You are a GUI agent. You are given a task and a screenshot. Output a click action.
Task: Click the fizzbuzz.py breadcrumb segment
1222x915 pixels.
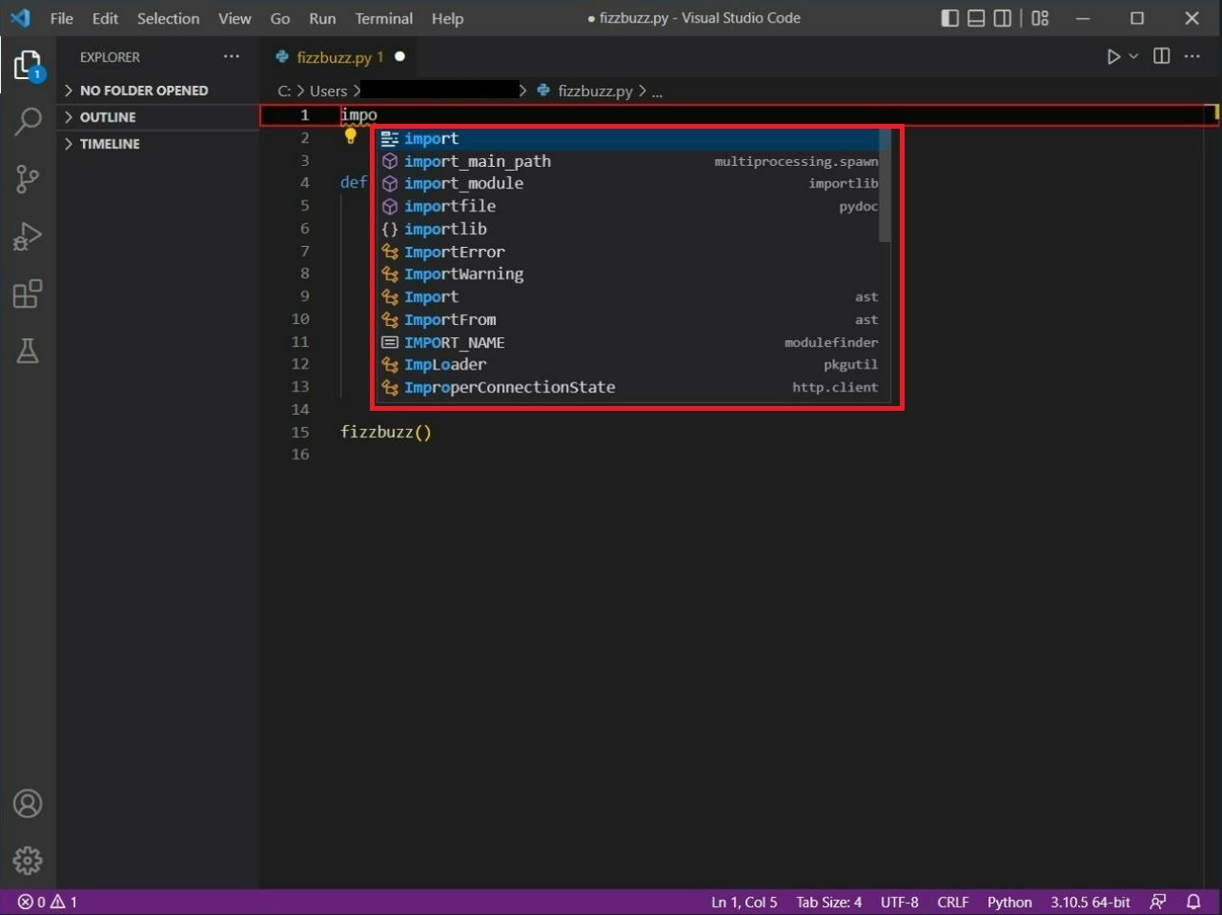(x=595, y=91)
